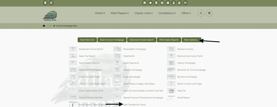Open the Daily/Weekly Reports link

[89, 63]
